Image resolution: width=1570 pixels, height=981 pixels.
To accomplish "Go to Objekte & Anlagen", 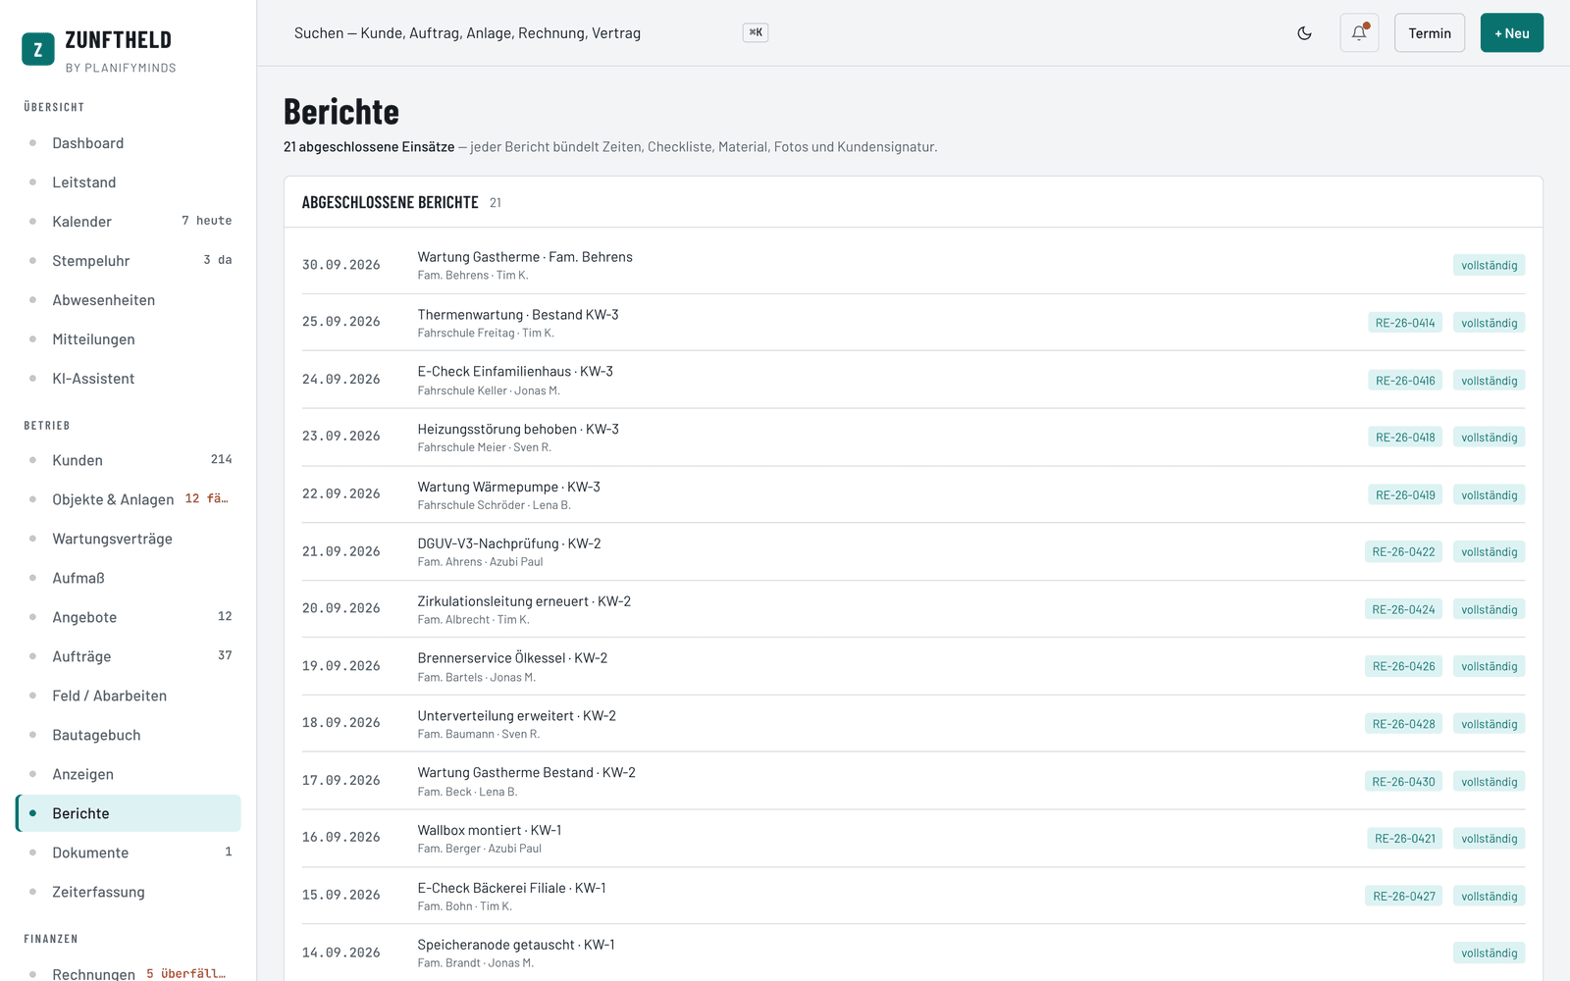I will [129, 499].
